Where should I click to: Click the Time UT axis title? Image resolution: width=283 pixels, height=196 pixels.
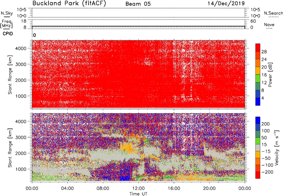click(x=138, y=194)
